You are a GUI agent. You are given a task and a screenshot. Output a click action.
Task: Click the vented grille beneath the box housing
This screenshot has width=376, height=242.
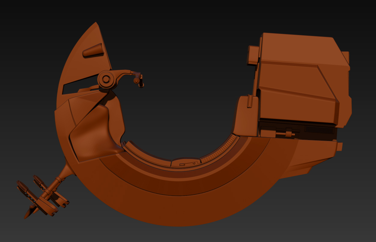pyautogui.click(x=319, y=130)
